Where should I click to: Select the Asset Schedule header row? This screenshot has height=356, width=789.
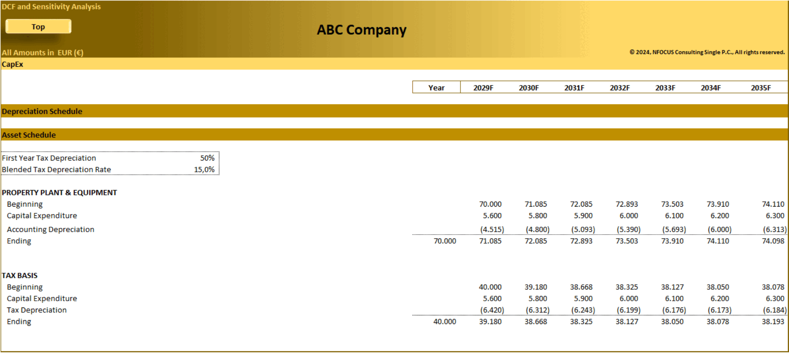[394, 135]
